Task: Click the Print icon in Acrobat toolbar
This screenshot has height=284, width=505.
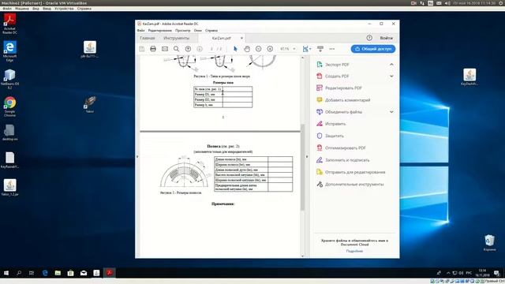Action: tap(153, 49)
